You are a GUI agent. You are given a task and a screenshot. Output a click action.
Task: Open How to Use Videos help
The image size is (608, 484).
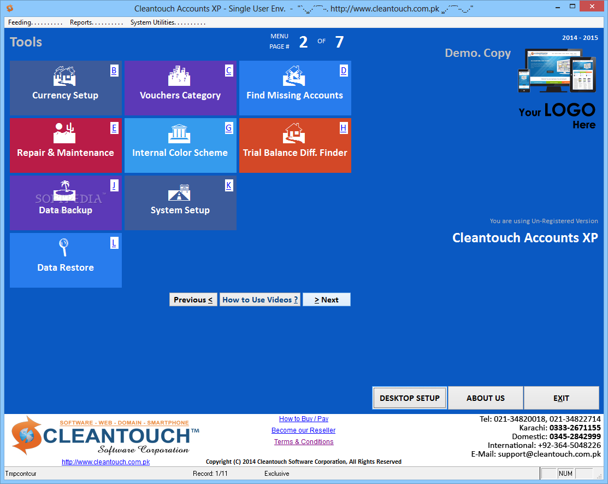[x=260, y=300]
